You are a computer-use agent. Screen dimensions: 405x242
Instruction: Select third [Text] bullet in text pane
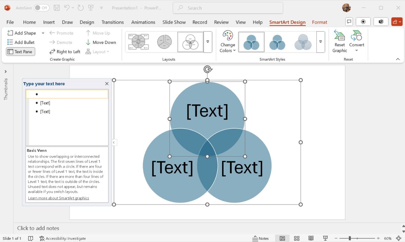click(x=45, y=111)
